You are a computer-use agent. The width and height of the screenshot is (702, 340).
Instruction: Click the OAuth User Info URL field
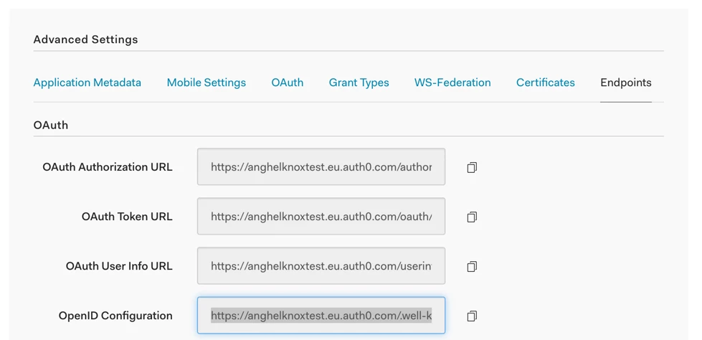[321, 265]
